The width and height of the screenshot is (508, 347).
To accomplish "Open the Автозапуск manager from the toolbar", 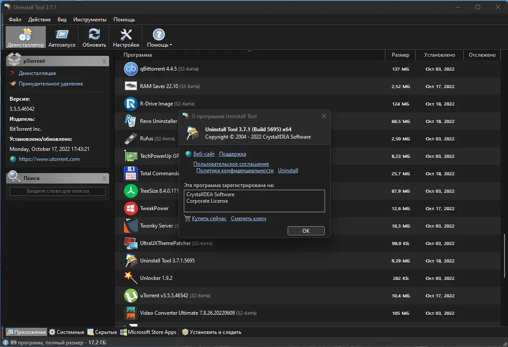I will point(62,37).
